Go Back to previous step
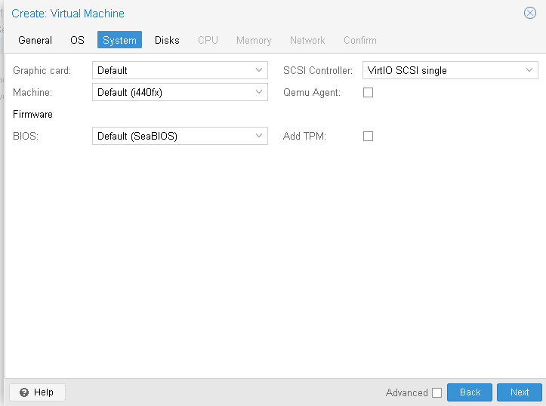 coord(470,392)
